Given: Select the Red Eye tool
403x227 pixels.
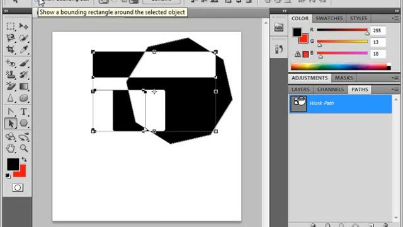Looking at the screenshot, I should tap(11, 63).
